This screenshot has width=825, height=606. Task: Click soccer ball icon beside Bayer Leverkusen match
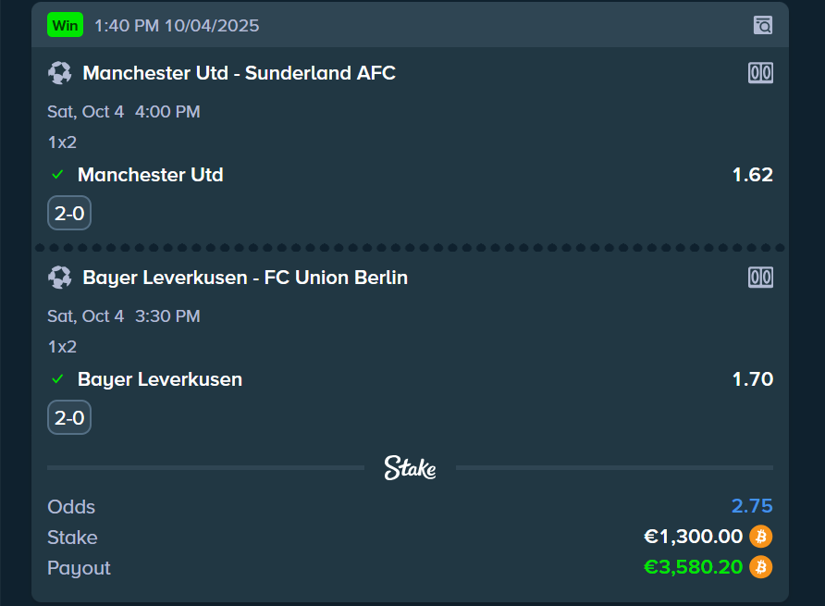[60, 277]
